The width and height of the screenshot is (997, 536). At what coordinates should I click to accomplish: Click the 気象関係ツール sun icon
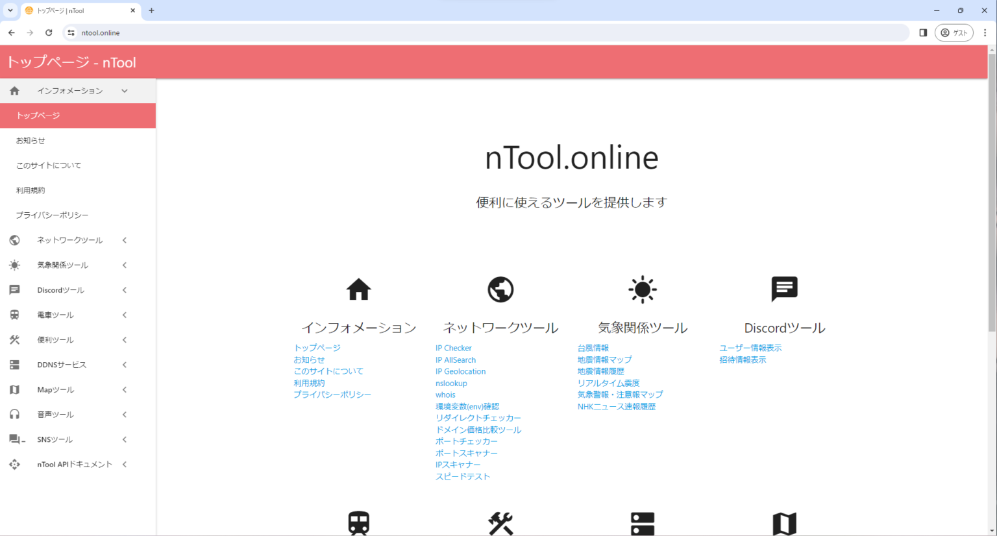pos(13,265)
